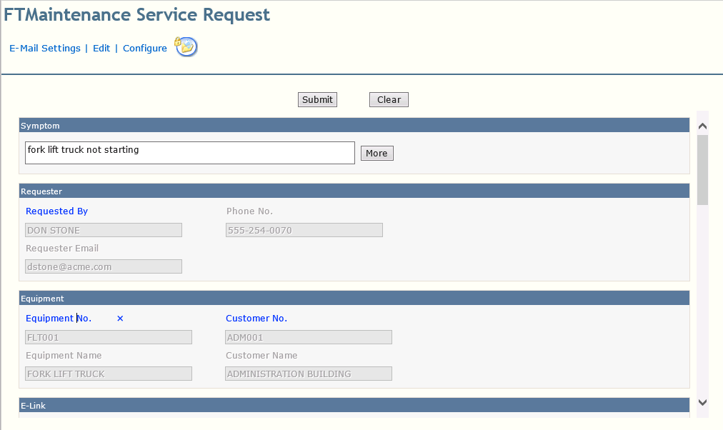Click the FORK LIFT TRUCK name field
Screen dimensions: 723x430
[109, 374]
